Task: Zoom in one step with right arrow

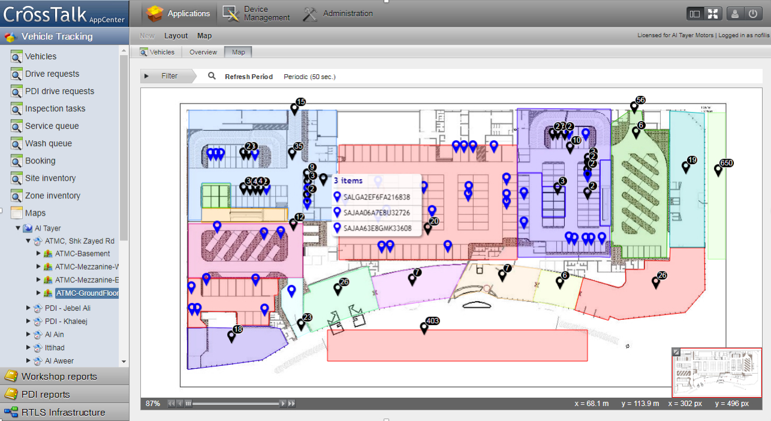Action: click(x=283, y=404)
